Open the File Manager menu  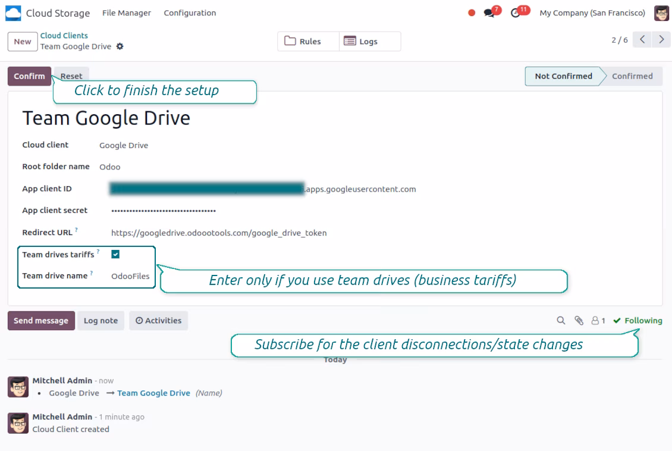coord(127,13)
